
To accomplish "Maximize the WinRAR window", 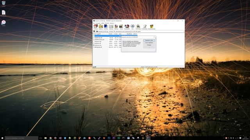I will point(178,21).
